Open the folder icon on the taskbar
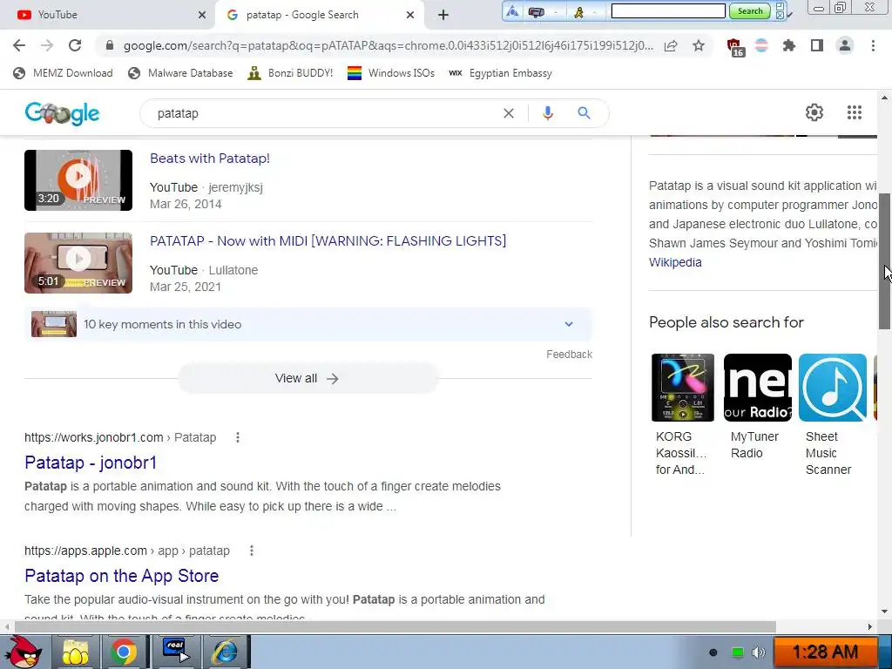The height and width of the screenshot is (669, 892). [x=75, y=652]
